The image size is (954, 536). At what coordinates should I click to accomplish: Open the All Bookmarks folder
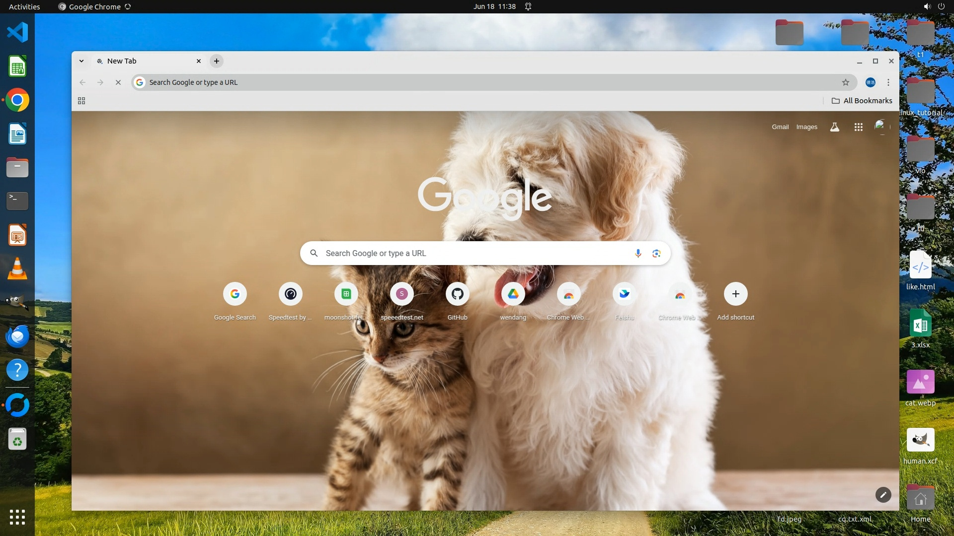(x=862, y=101)
